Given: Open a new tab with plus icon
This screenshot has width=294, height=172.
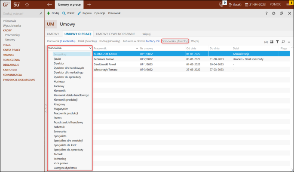Looking at the screenshot, I should 89,4.
